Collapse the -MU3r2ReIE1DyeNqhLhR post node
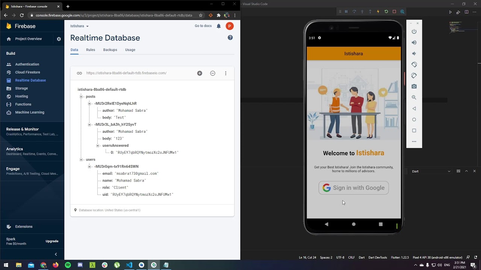The width and height of the screenshot is (481, 270). [x=89, y=103]
